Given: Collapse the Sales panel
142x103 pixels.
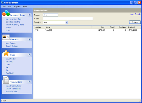Looking at the screenshot, I should point(29,55).
